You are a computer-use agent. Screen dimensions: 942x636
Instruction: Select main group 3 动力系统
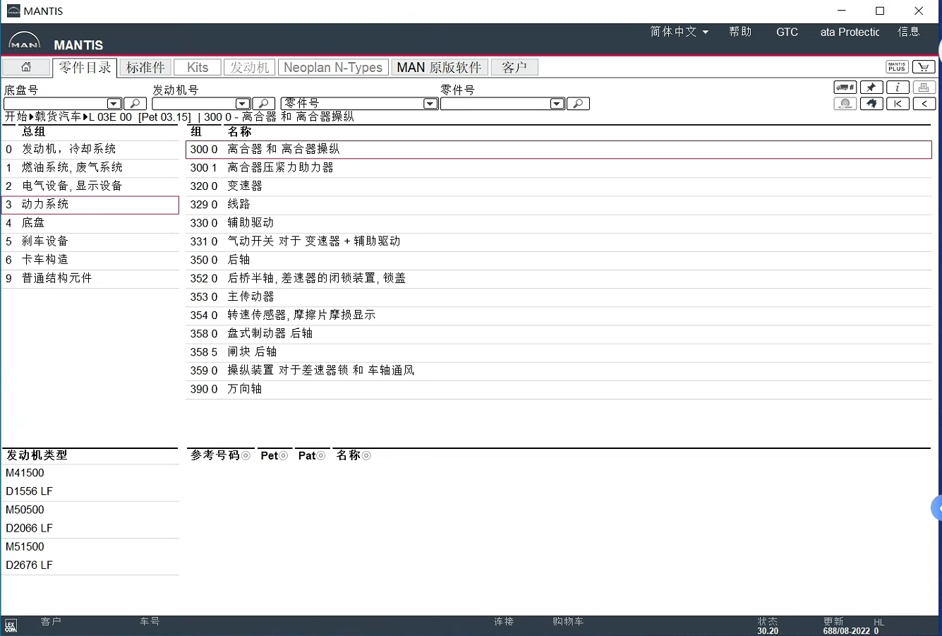pos(90,205)
